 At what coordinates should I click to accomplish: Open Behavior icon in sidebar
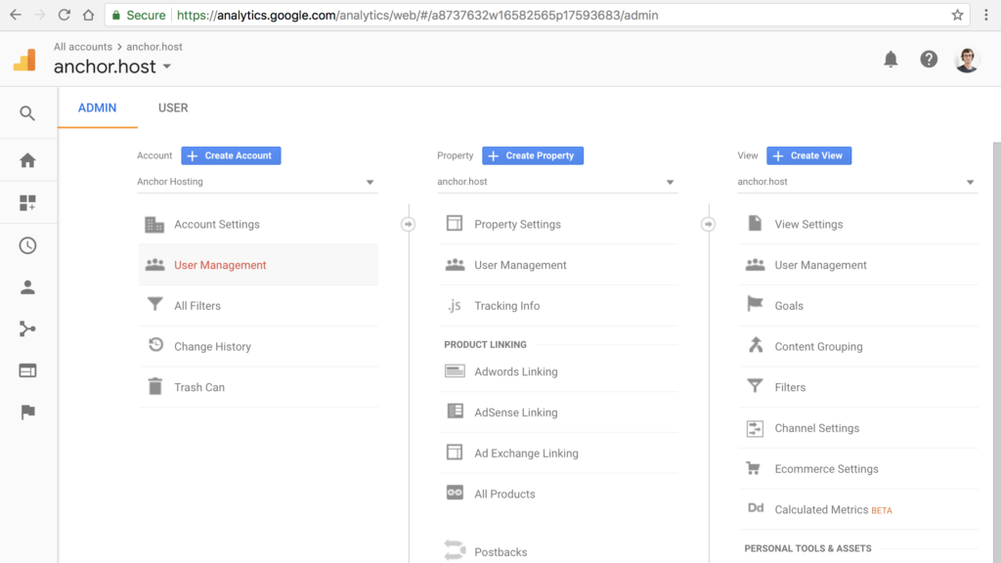(x=27, y=370)
